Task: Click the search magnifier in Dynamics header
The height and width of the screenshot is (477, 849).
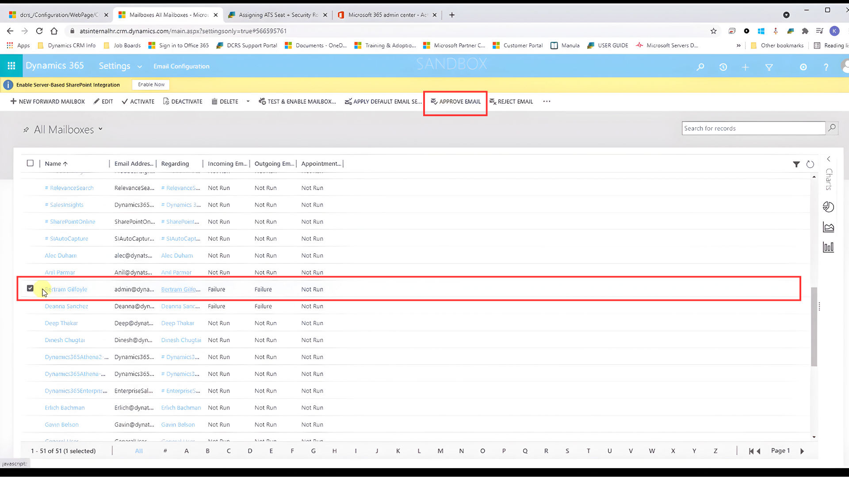Action: pos(700,67)
